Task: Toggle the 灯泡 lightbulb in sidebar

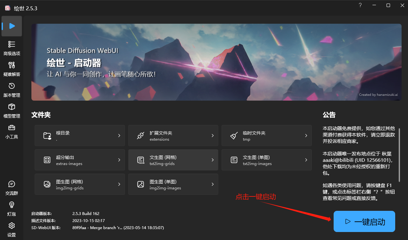Action: tap(12, 209)
